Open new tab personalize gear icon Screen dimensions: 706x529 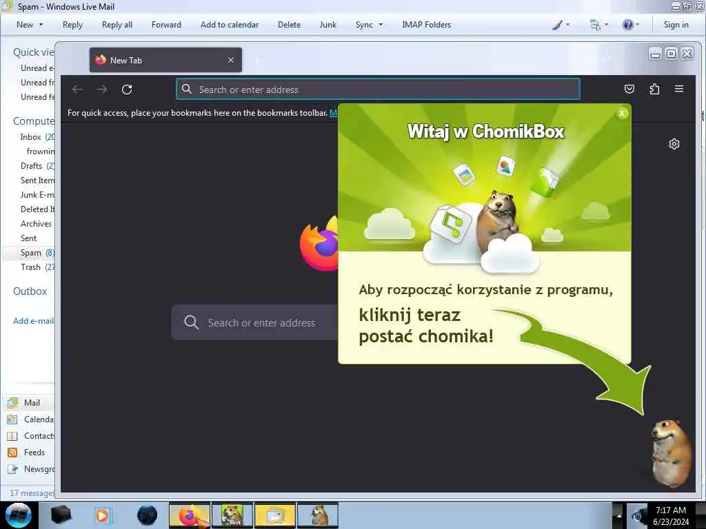point(674,144)
